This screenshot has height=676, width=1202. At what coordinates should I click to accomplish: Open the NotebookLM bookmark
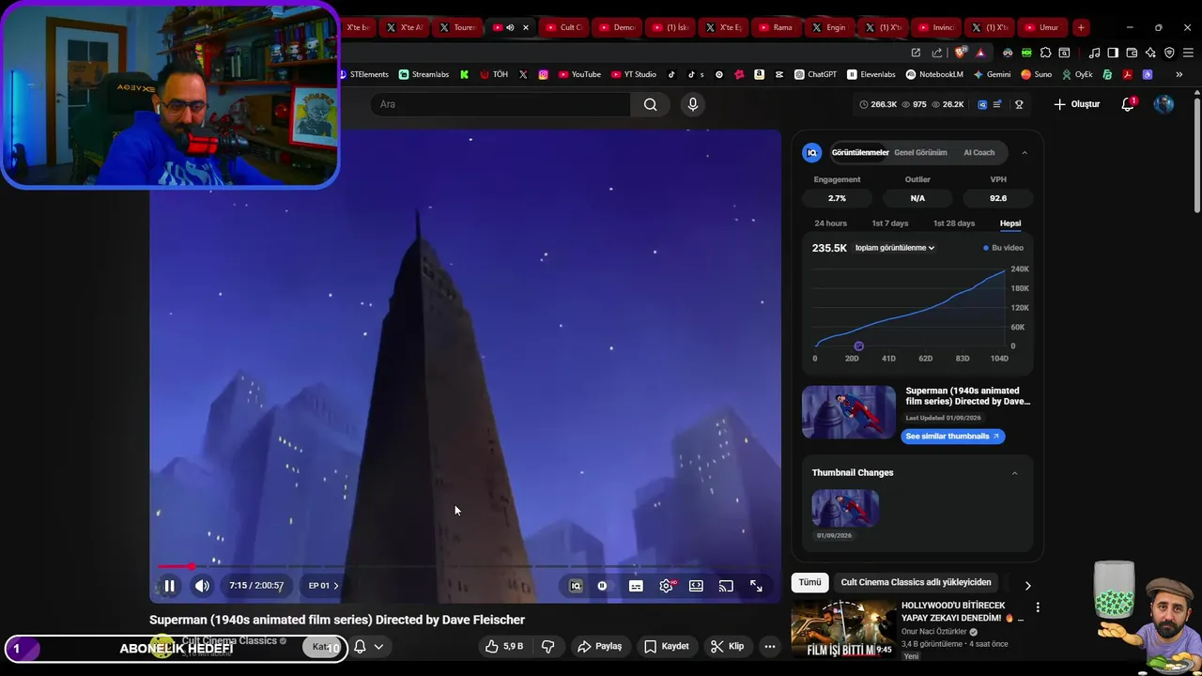click(x=934, y=74)
